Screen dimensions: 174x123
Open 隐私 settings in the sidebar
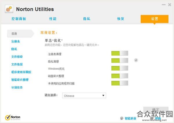coord(14,49)
